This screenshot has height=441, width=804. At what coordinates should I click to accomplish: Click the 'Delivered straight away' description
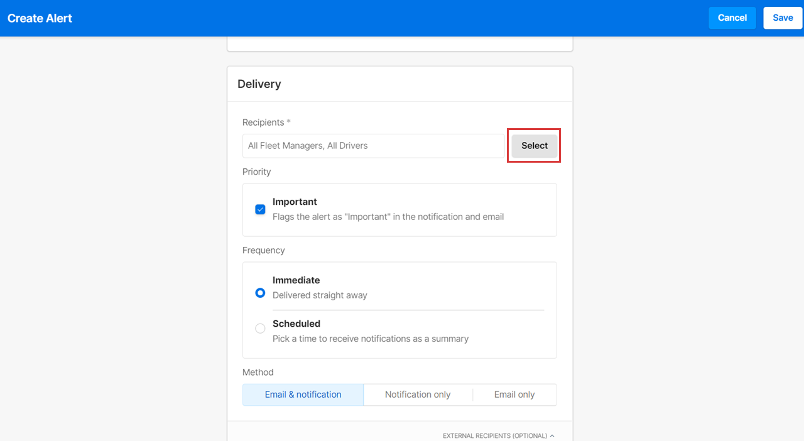coord(320,295)
